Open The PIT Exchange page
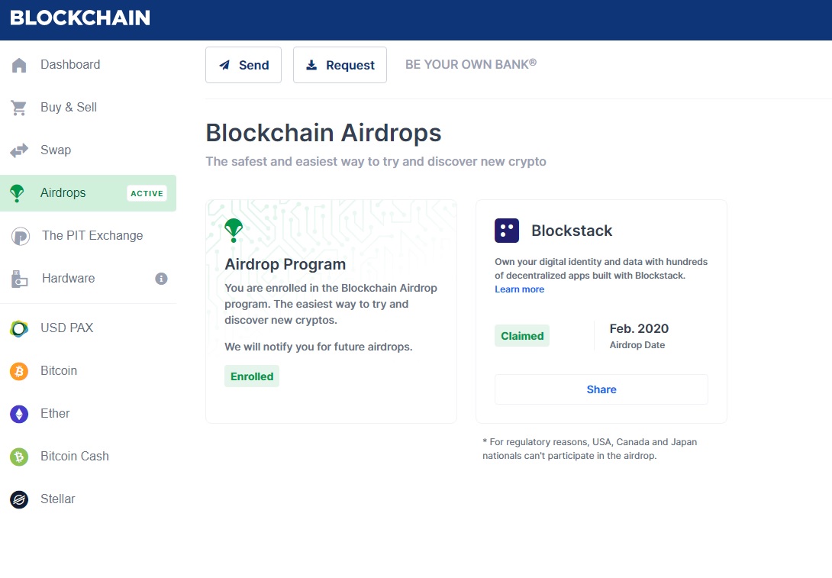The height and width of the screenshot is (578, 832). coord(92,236)
